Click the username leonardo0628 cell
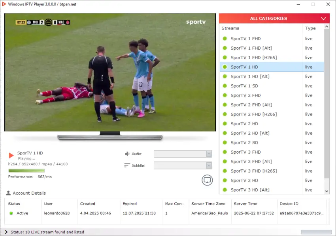Viewport: 336px width, 236px height. click(57, 213)
